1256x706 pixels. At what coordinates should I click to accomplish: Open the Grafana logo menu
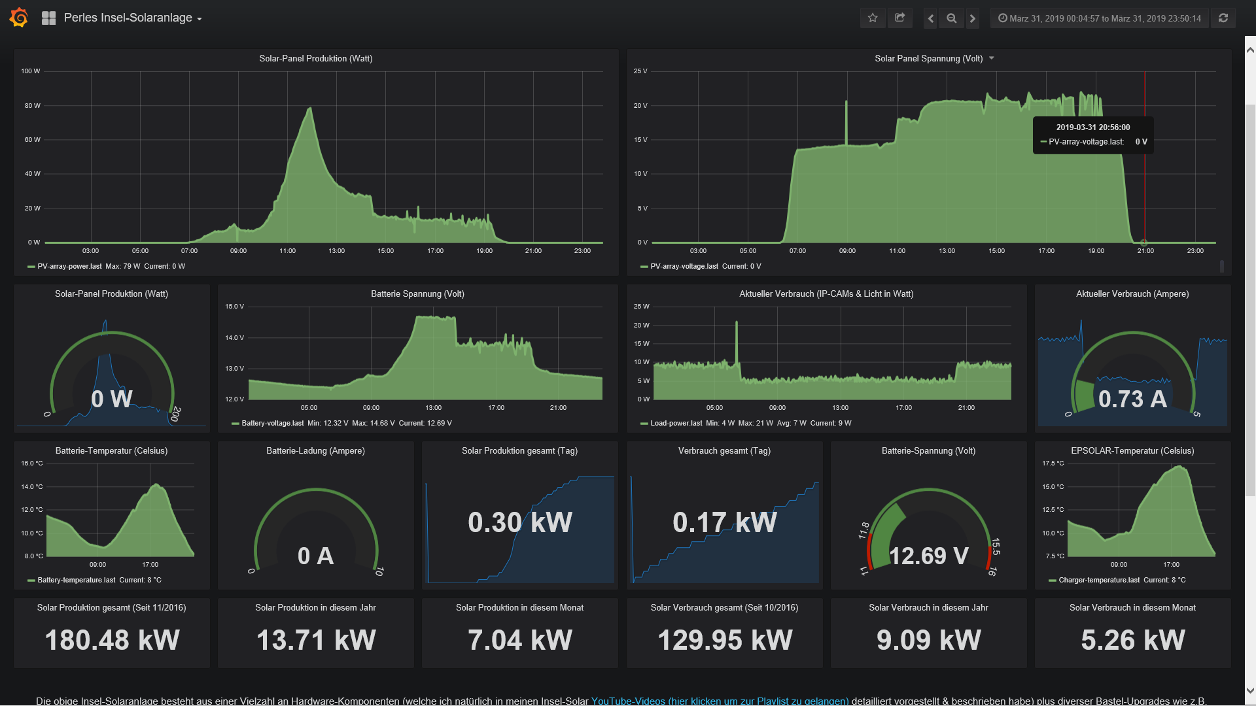click(x=19, y=18)
